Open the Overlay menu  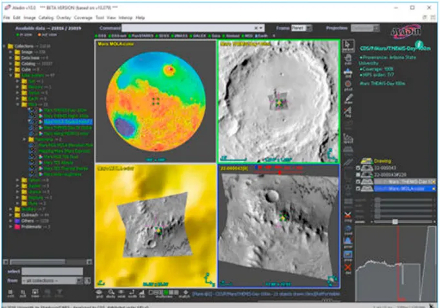64,17
